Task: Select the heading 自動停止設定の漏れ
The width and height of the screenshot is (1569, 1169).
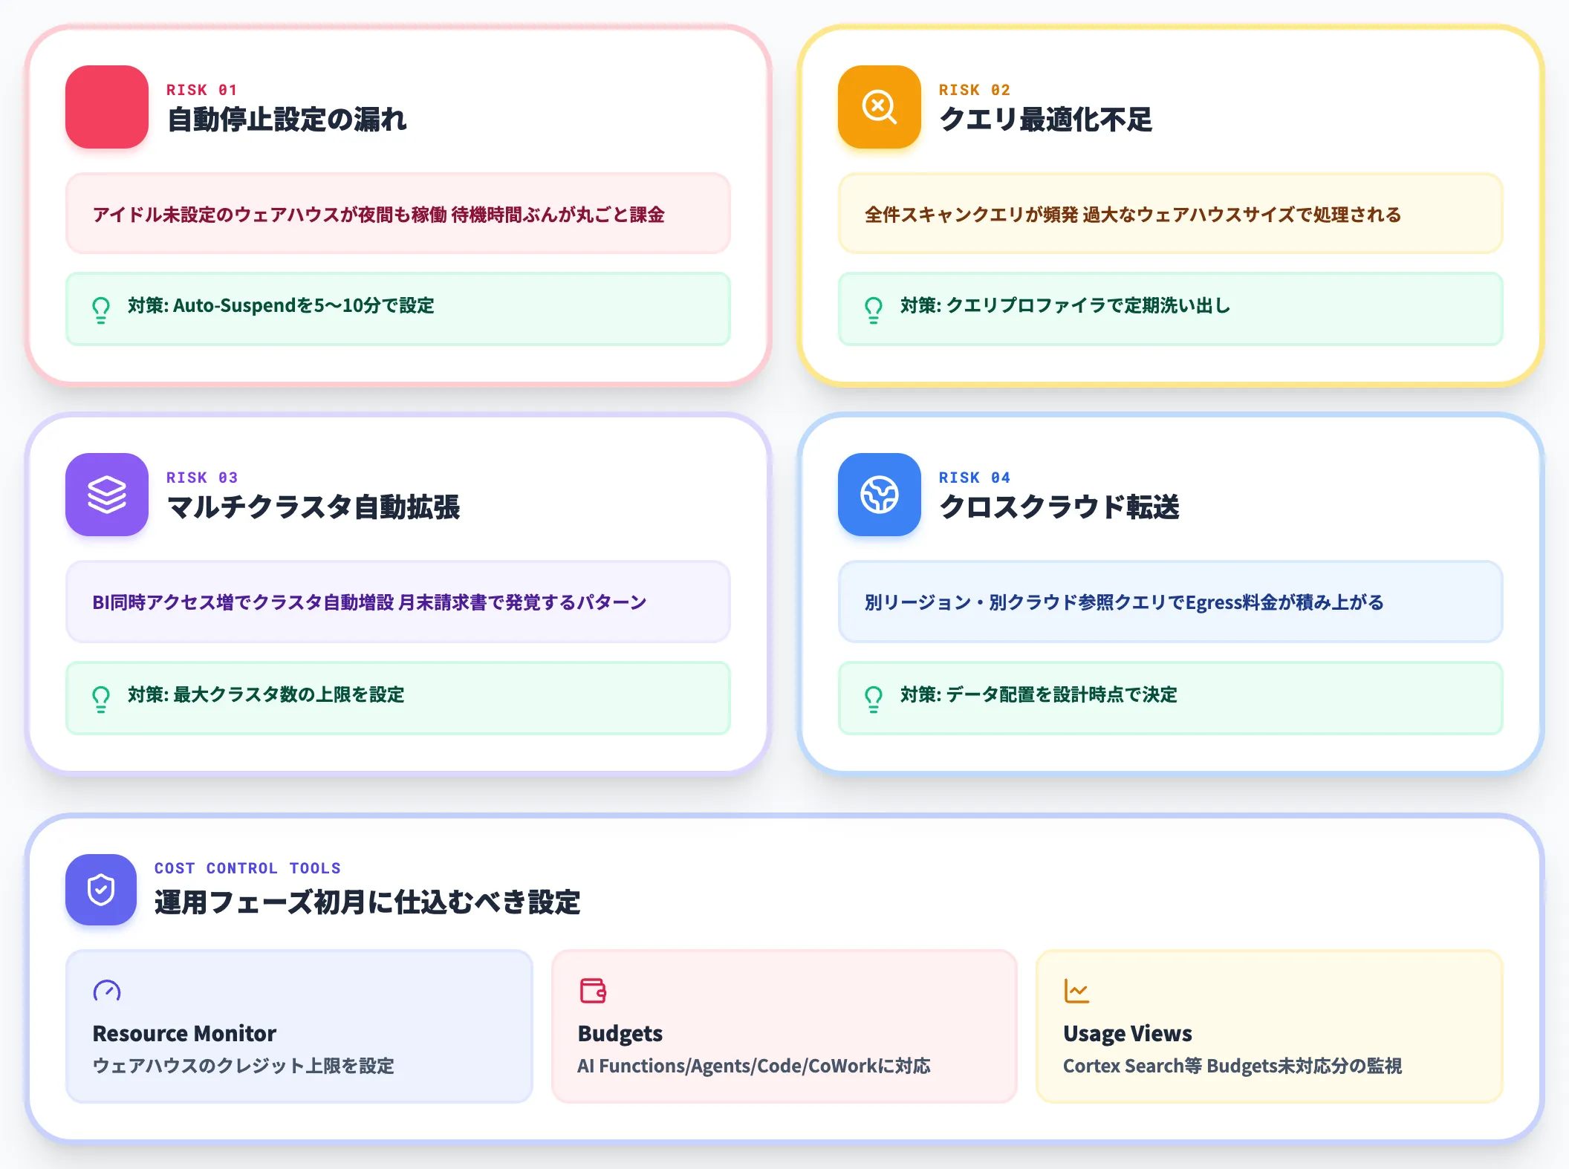Action: [287, 120]
